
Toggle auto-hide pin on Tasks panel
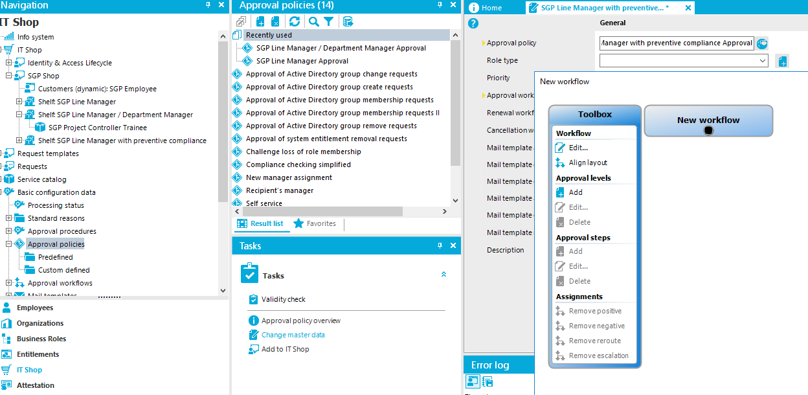[440, 245]
